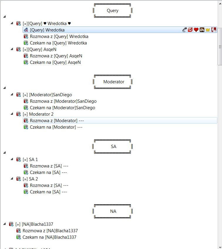Click the red Q badge icon
Image resolution: width=222 pixels, height=249 pixels.
(190, 30)
